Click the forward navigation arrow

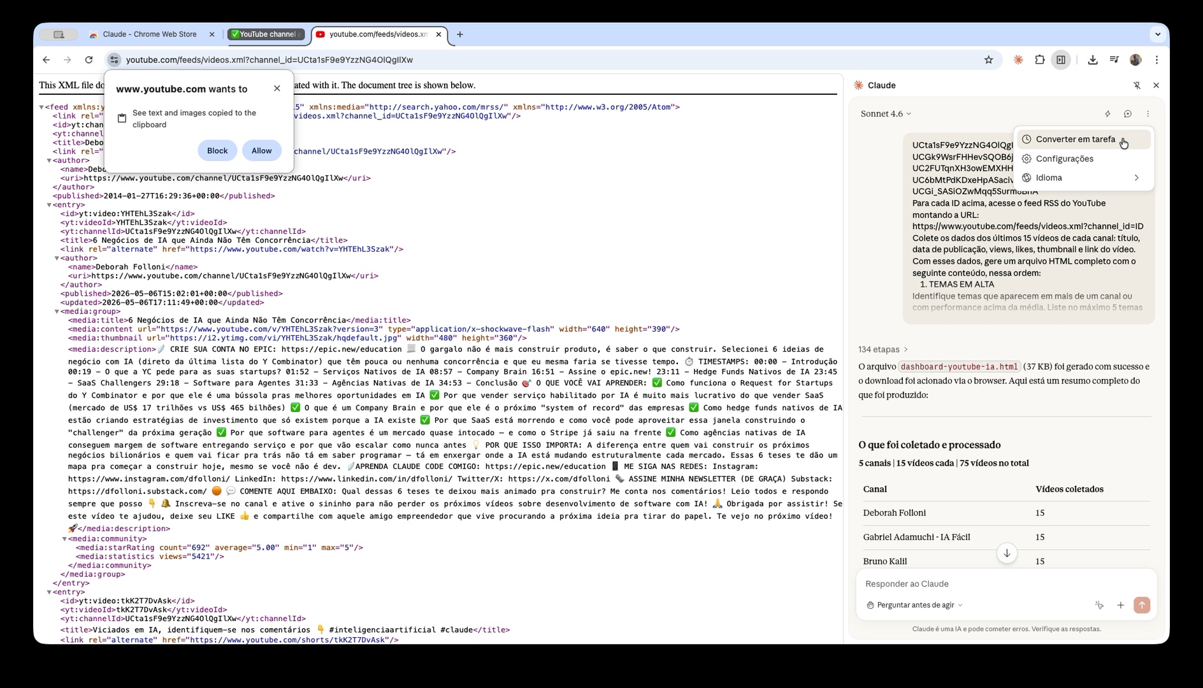coord(67,60)
